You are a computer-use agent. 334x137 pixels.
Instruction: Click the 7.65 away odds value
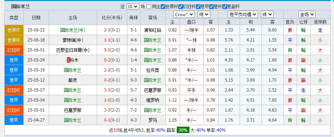272,100
